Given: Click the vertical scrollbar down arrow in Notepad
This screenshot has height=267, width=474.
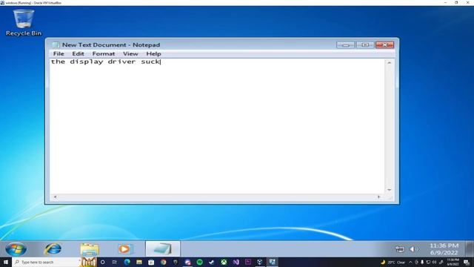Looking at the screenshot, I should [x=390, y=190].
